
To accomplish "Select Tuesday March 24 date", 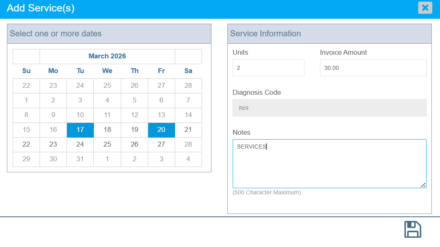I will [80, 145].
